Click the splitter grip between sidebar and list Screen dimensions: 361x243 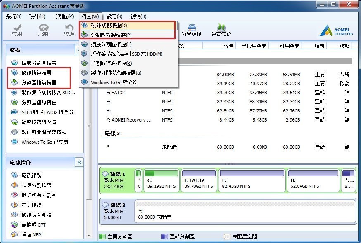pyautogui.click(x=89, y=125)
